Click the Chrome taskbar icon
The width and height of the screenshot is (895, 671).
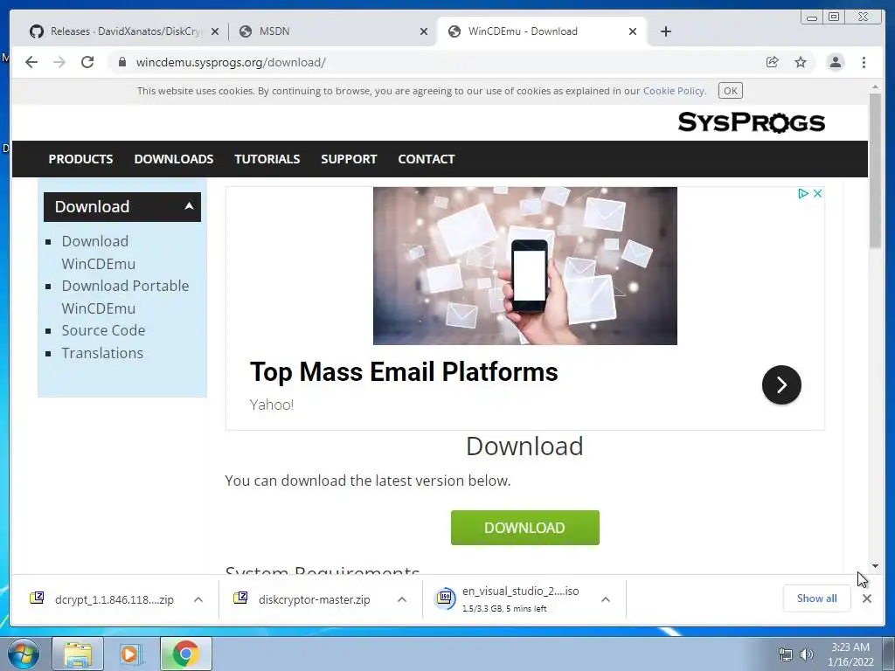[x=186, y=654]
